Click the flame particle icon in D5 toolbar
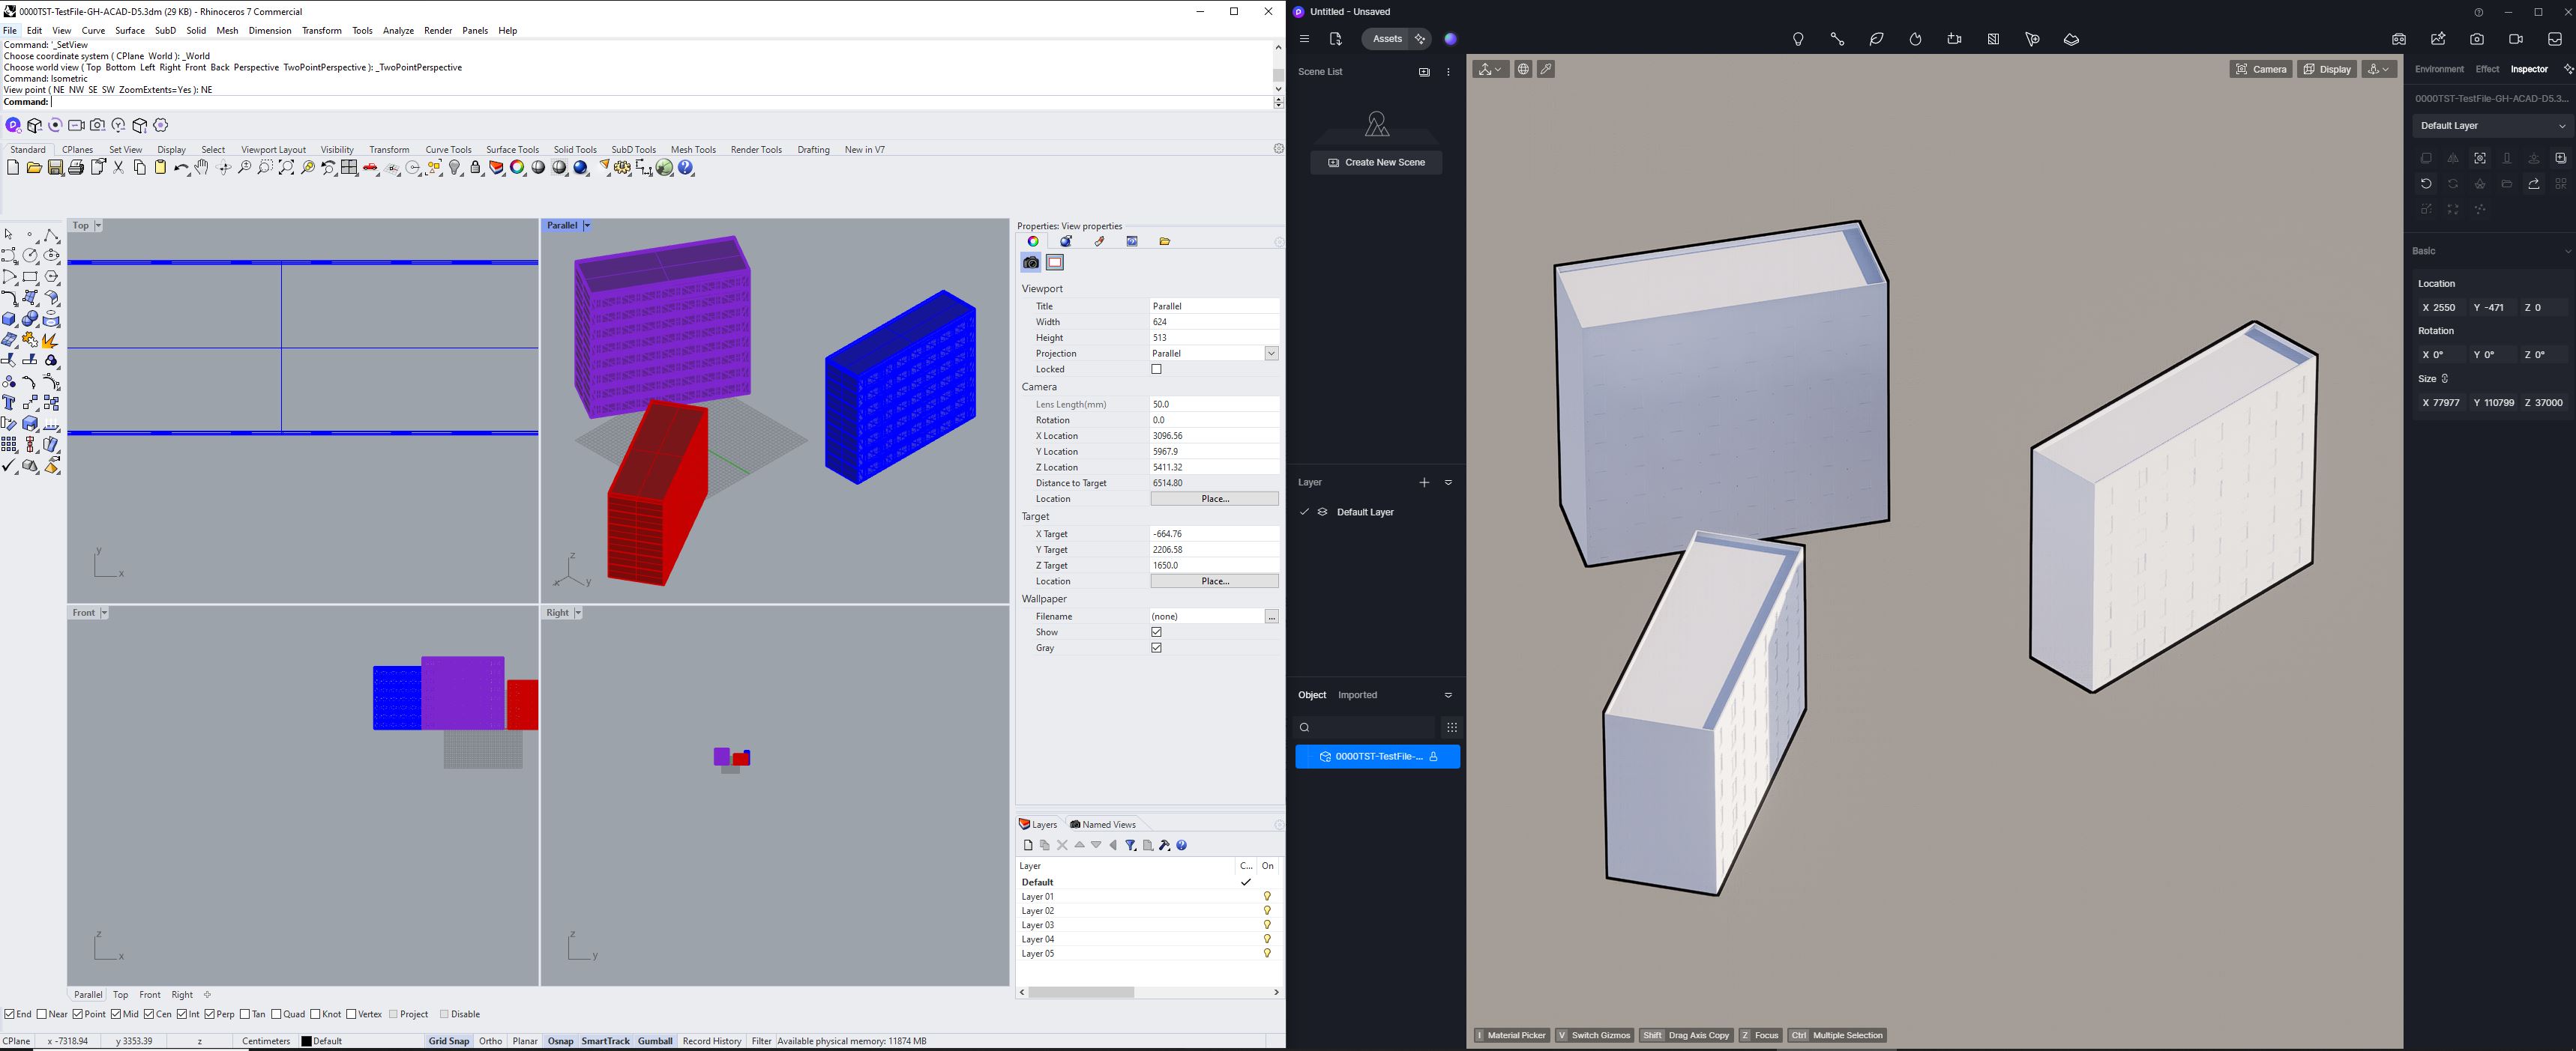The height and width of the screenshot is (1051, 2576). (1915, 39)
